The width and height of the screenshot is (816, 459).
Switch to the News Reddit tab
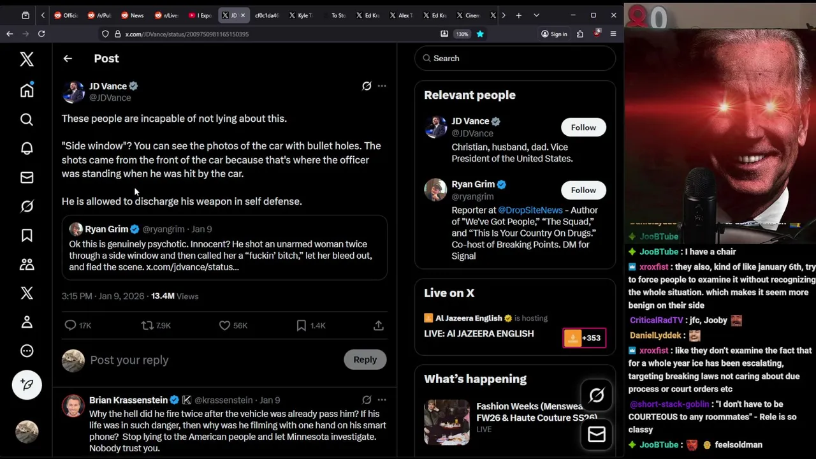(131, 15)
